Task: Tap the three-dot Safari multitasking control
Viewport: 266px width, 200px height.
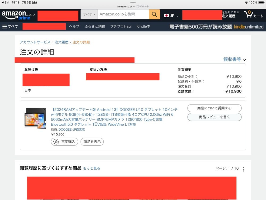Action: [x=133, y=2]
